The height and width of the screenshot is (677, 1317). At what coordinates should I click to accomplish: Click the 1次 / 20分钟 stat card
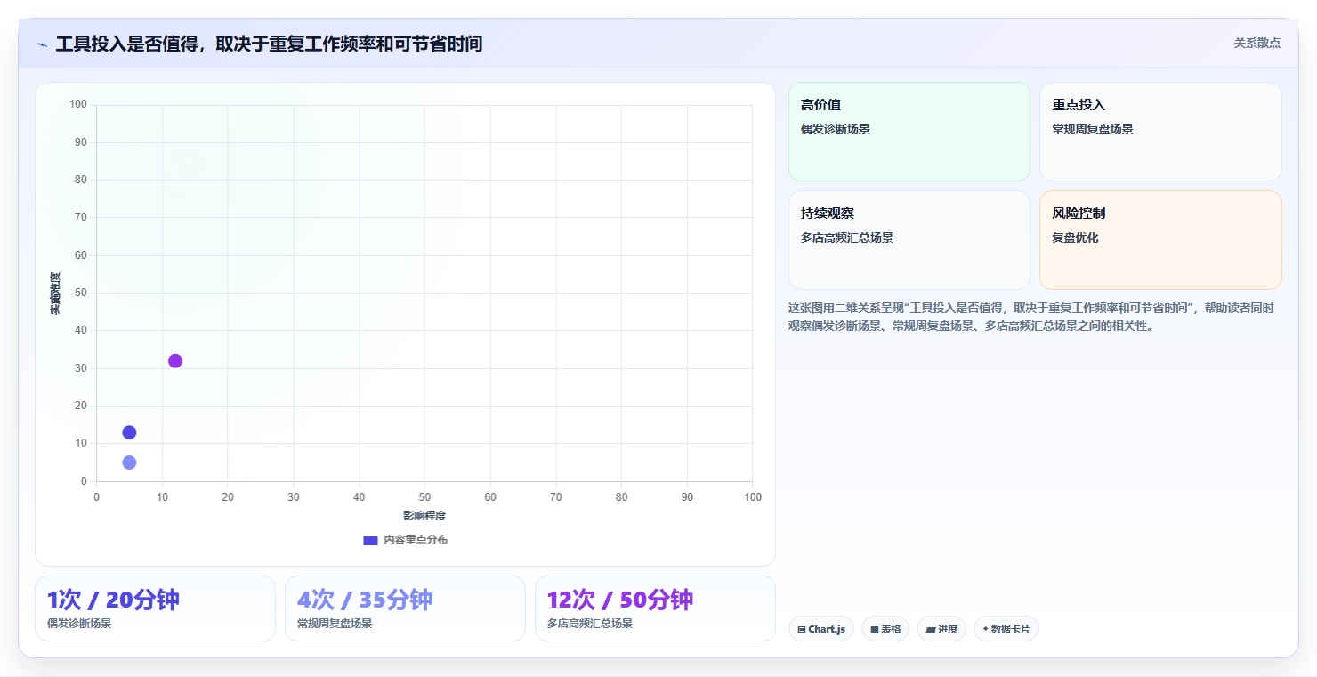pyautogui.click(x=155, y=608)
